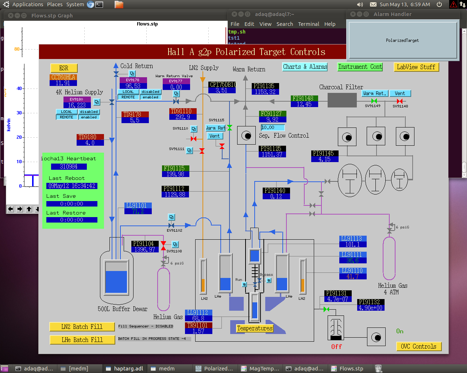
Task: Open related display icon next to EV9180
Action: tap(97, 102)
